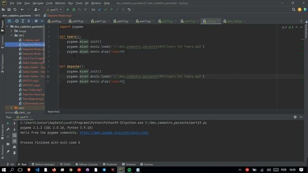The width and height of the screenshot is (308, 173).
Task: Collapse all in Project panel
Action: click(29, 21)
